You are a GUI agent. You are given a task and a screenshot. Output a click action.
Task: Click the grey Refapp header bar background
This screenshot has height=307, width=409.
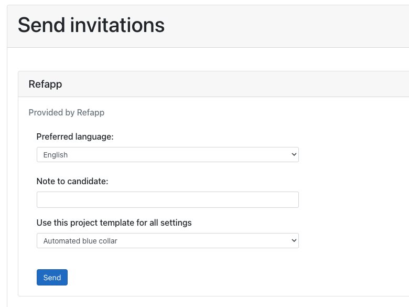pos(235,84)
